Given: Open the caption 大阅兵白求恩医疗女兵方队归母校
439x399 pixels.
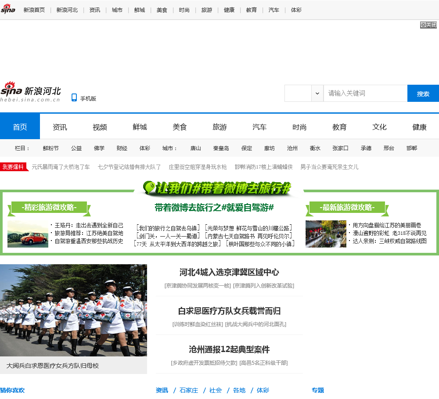Looking at the screenshot, I should click(53, 366).
